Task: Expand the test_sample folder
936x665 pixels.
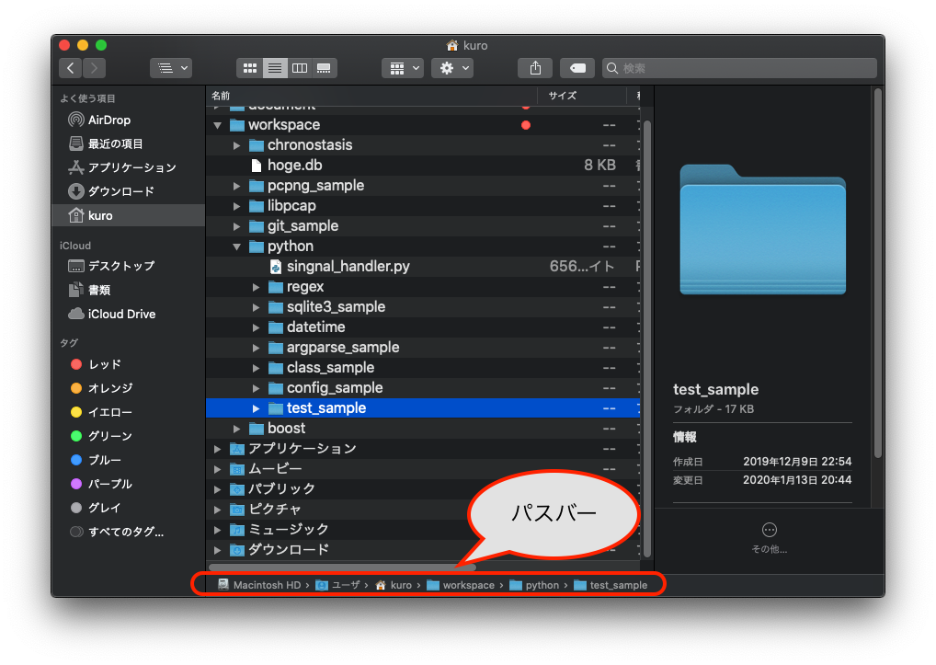Action: pyautogui.click(x=257, y=409)
